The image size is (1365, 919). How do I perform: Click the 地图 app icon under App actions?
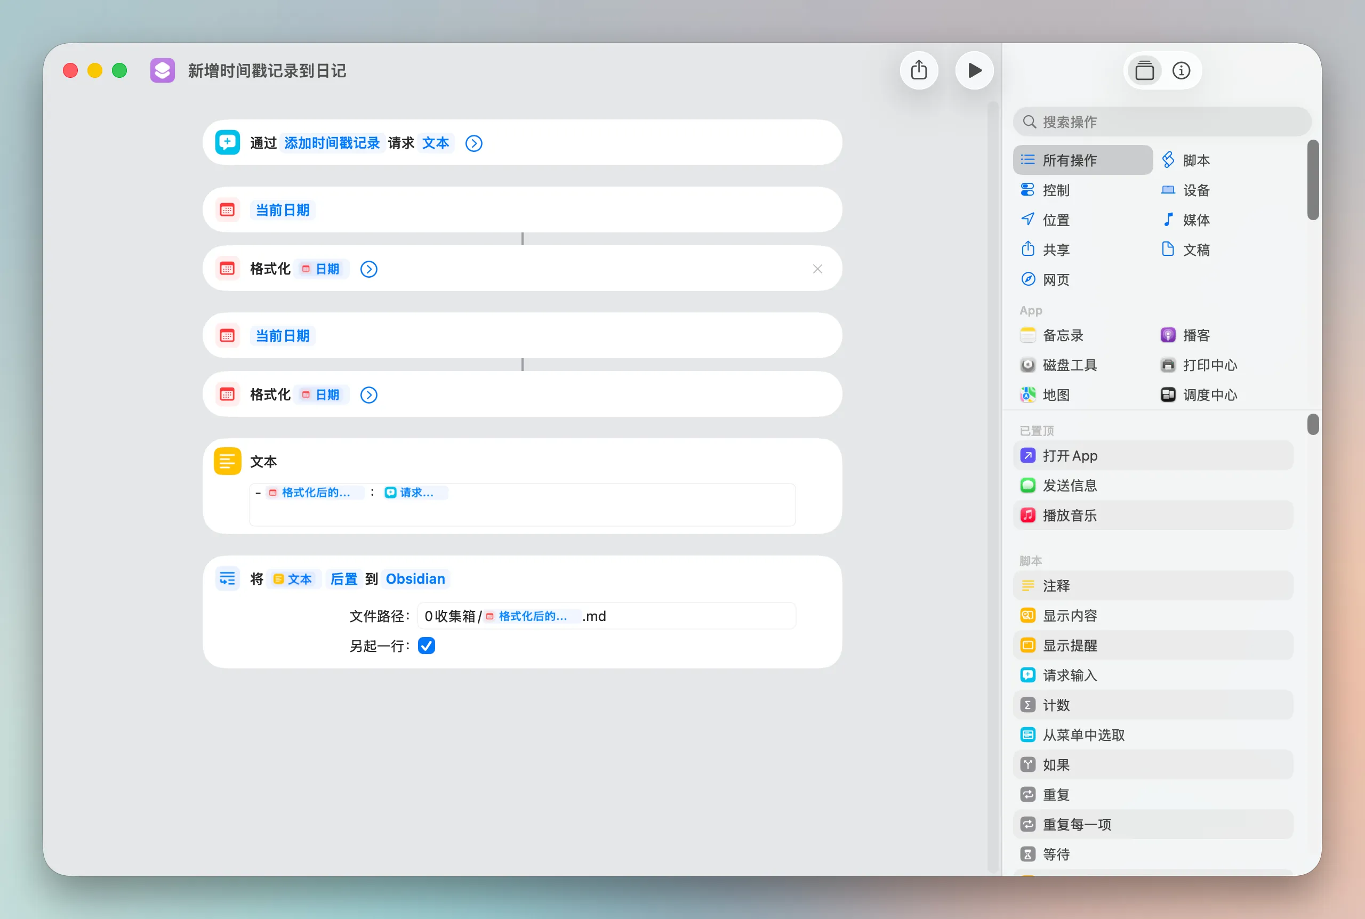click(1027, 394)
